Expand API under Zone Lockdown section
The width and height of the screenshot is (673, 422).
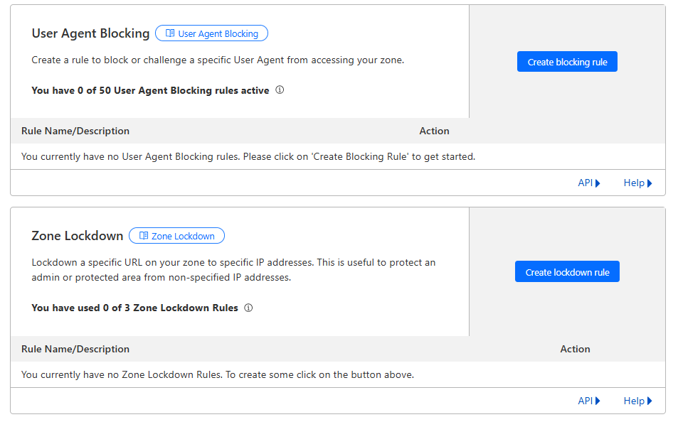[x=589, y=401]
